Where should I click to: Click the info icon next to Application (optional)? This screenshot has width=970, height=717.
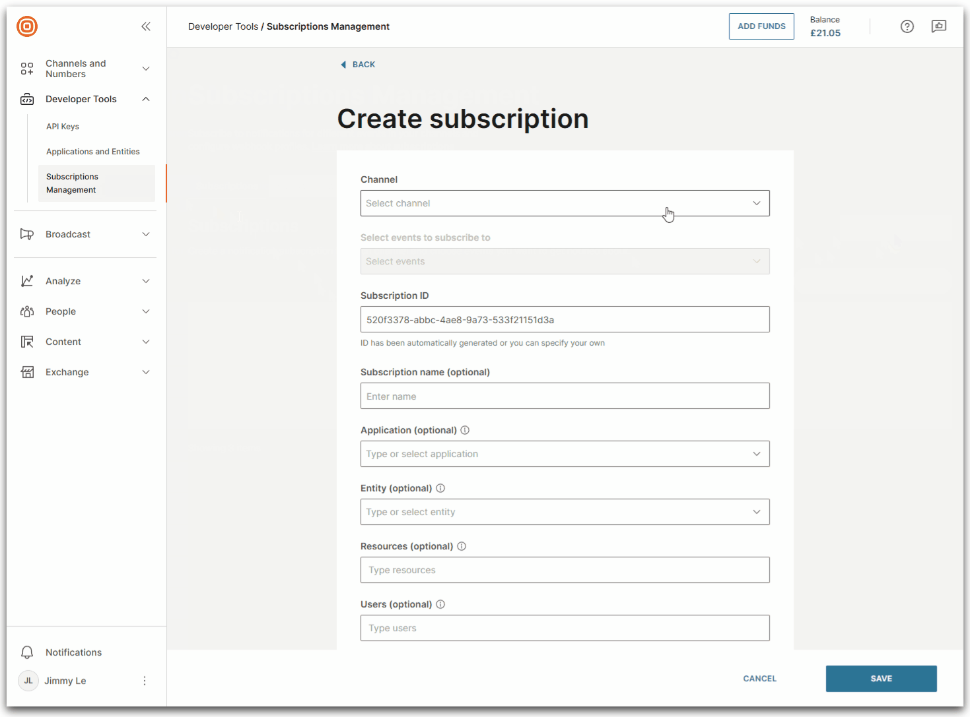465,430
